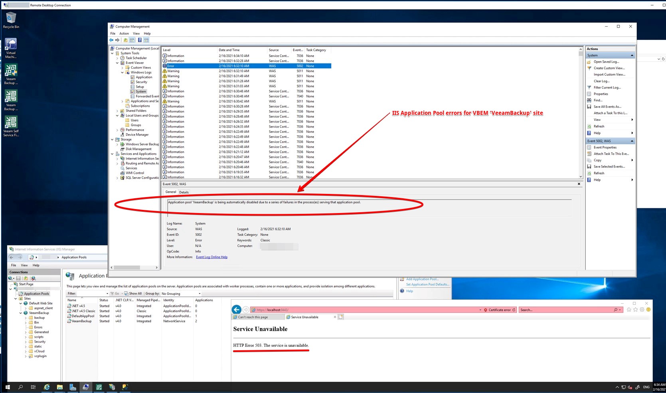Collapse the System Tools tree node
666x393 pixels.
click(x=112, y=53)
